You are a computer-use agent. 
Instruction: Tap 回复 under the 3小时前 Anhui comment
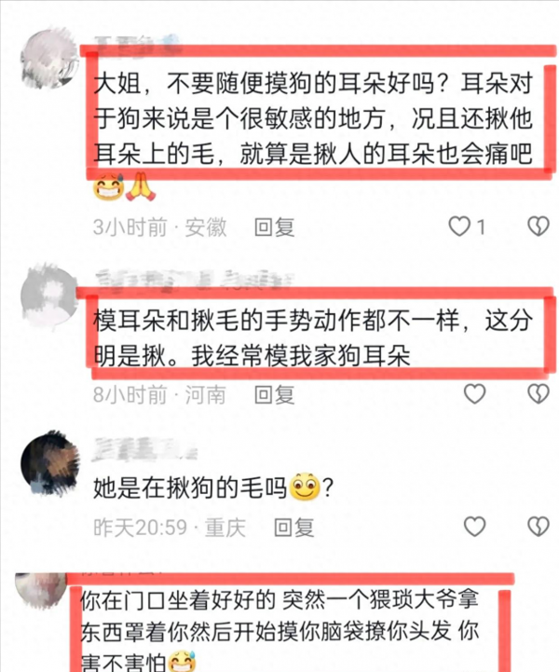click(x=275, y=226)
